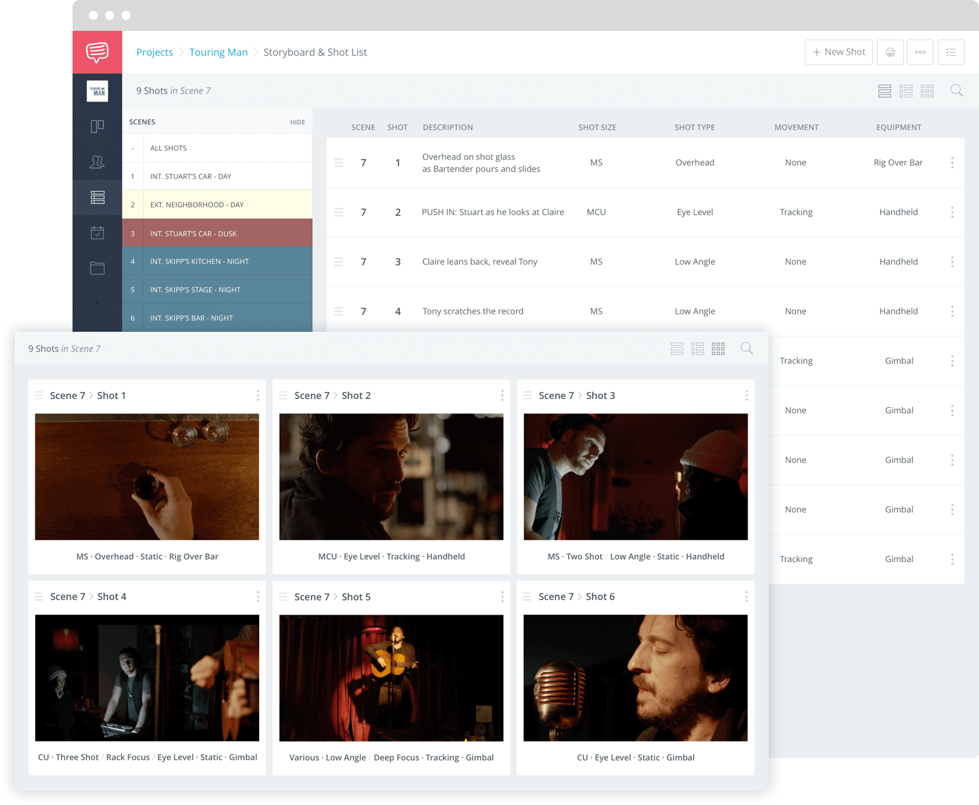
Task: Open the three-dot options menu for Shot 1 row
Action: (x=952, y=163)
